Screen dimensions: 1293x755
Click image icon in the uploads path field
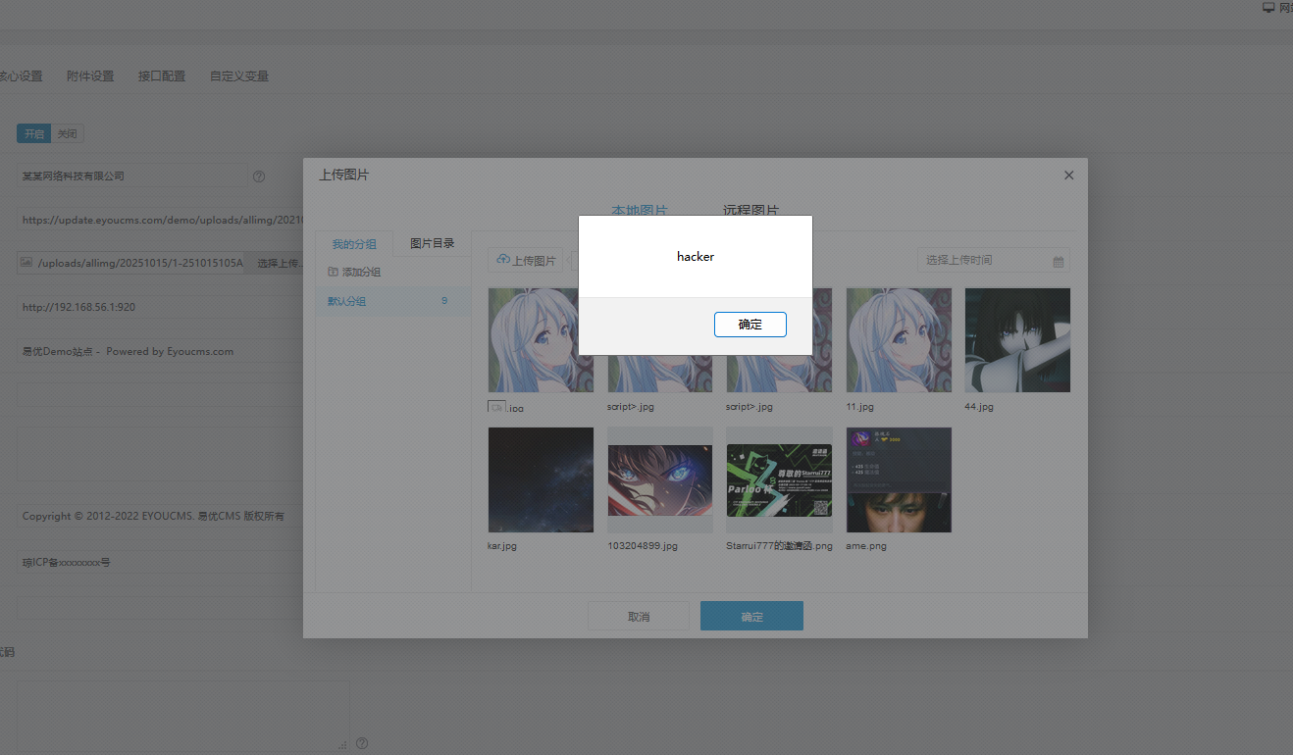pos(27,263)
